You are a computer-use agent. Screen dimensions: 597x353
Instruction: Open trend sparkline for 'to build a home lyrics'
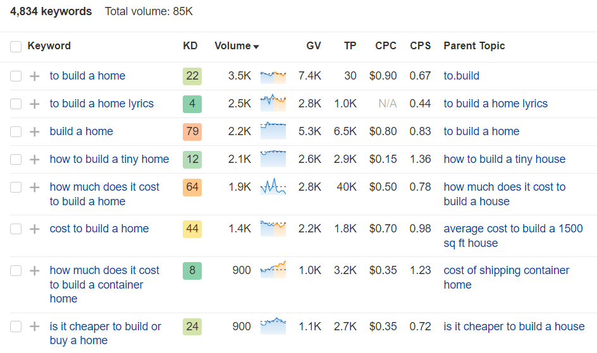[x=273, y=104]
